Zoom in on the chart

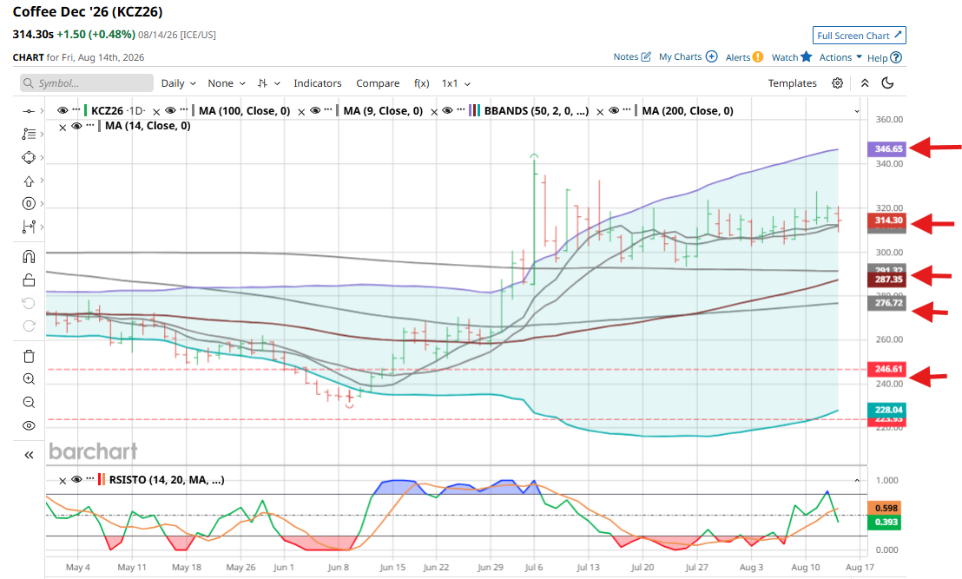pos(29,379)
